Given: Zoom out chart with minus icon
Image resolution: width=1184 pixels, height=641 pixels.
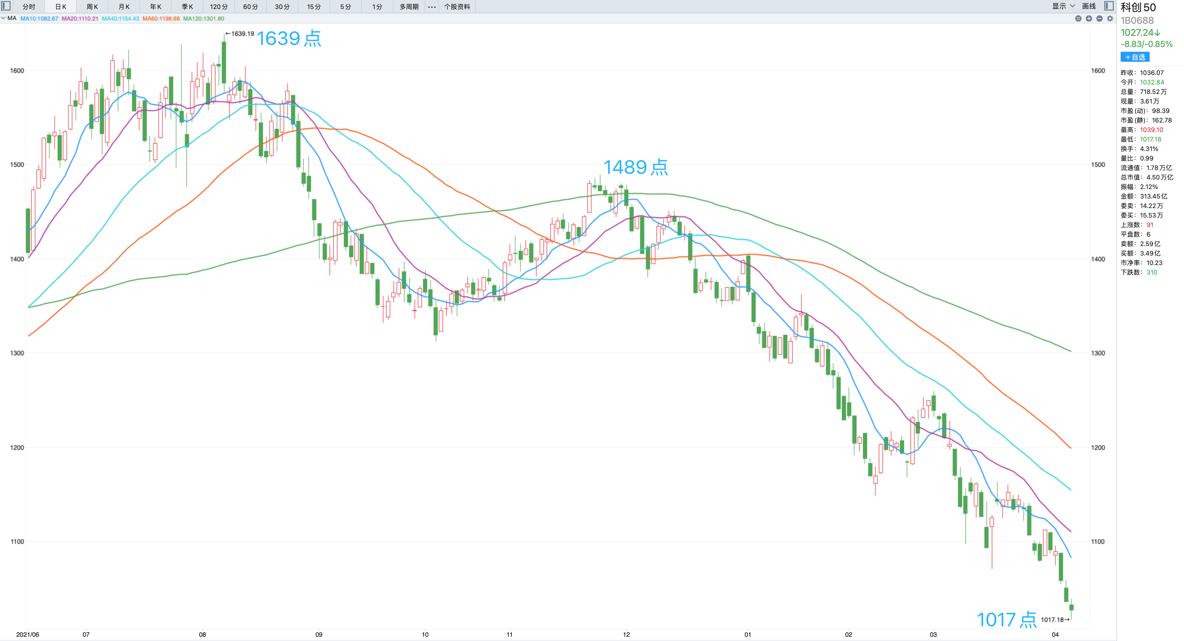Looking at the screenshot, I should [1100, 18].
